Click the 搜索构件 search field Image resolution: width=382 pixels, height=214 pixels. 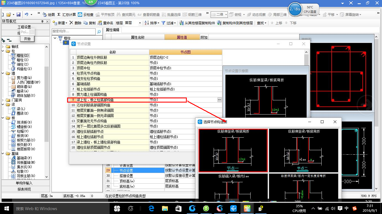pos(74,32)
